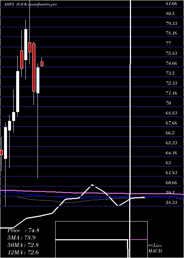Click the 75.83 price axis label
Image resolution: width=184 pixels, height=258 pixels.
click(171, 53)
